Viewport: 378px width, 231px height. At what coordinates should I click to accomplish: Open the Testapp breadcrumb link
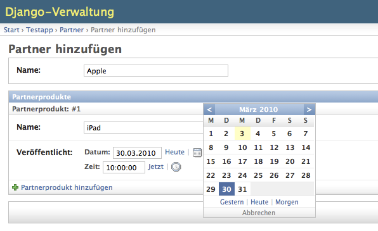point(39,30)
